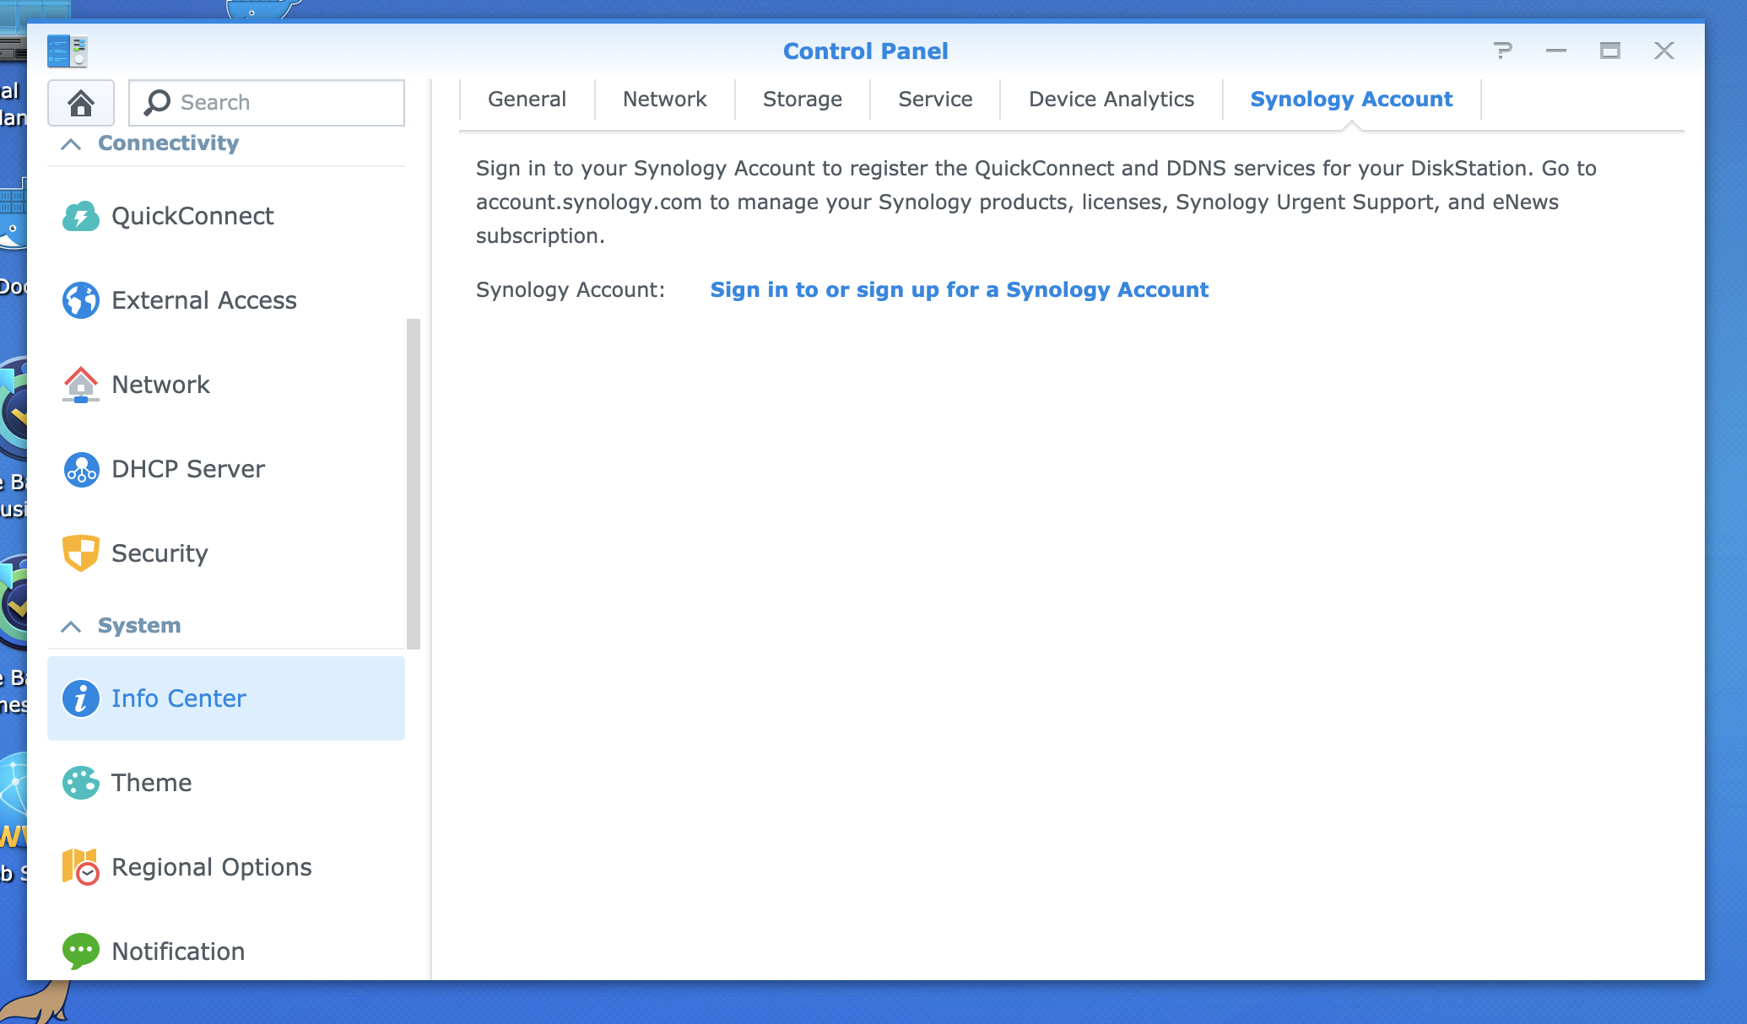The width and height of the screenshot is (1747, 1024).
Task: Open the Regional Options settings
Action: click(x=212, y=867)
